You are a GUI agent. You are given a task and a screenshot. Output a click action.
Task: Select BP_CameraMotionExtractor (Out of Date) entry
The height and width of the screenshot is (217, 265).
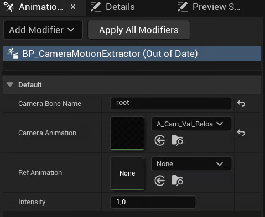click(132, 54)
